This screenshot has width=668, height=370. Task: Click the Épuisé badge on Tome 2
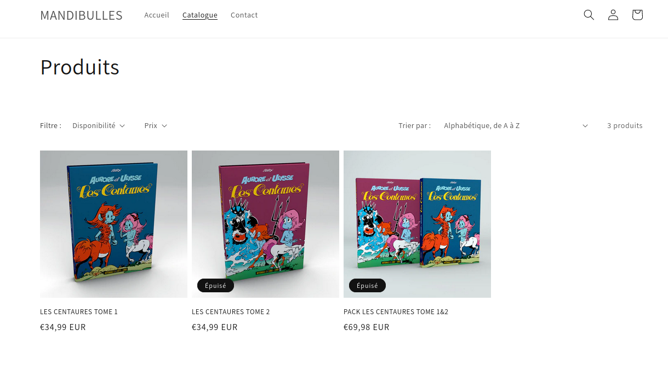(x=215, y=286)
